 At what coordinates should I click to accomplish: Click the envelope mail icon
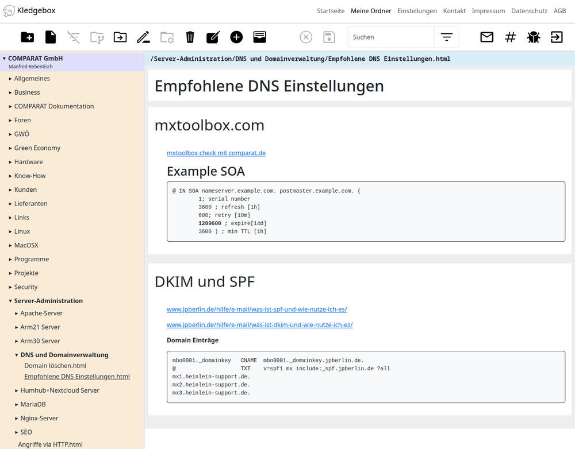[x=487, y=37]
